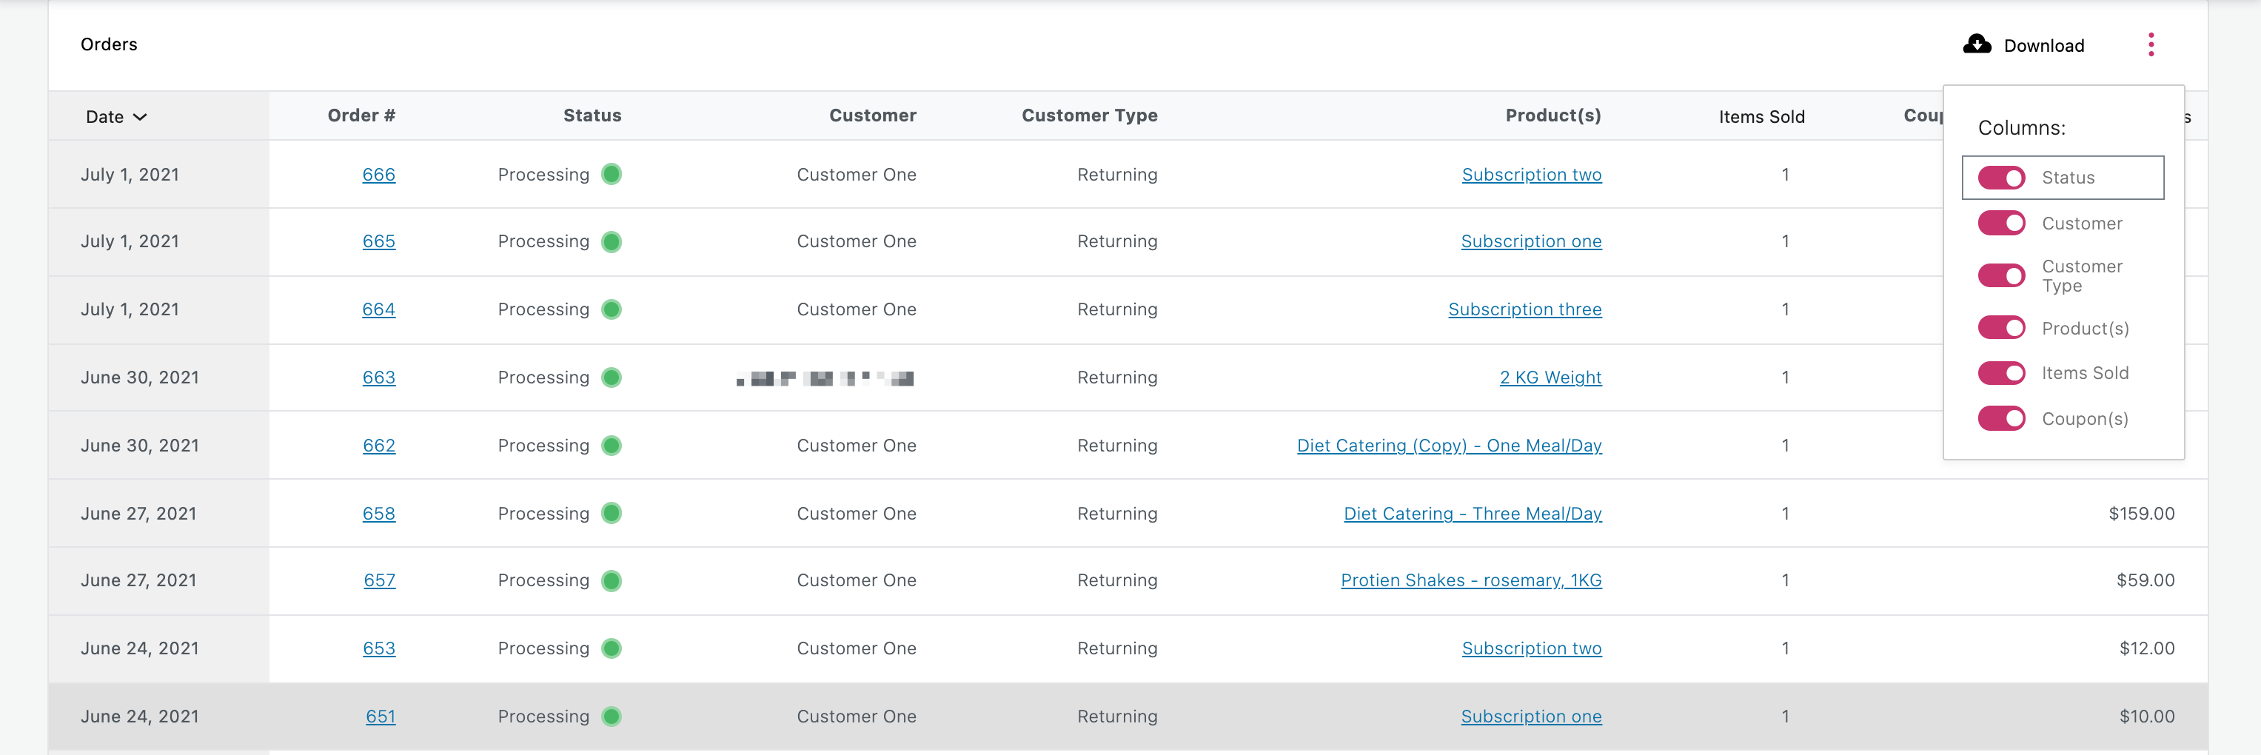This screenshot has width=2261, height=755.
Task: Click green status dot for order 666
Action: (612, 175)
